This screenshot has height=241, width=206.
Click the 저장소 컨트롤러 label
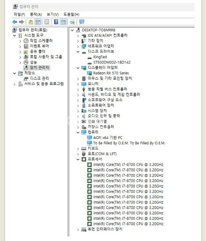pyautogui.click(x=101, y=127)
